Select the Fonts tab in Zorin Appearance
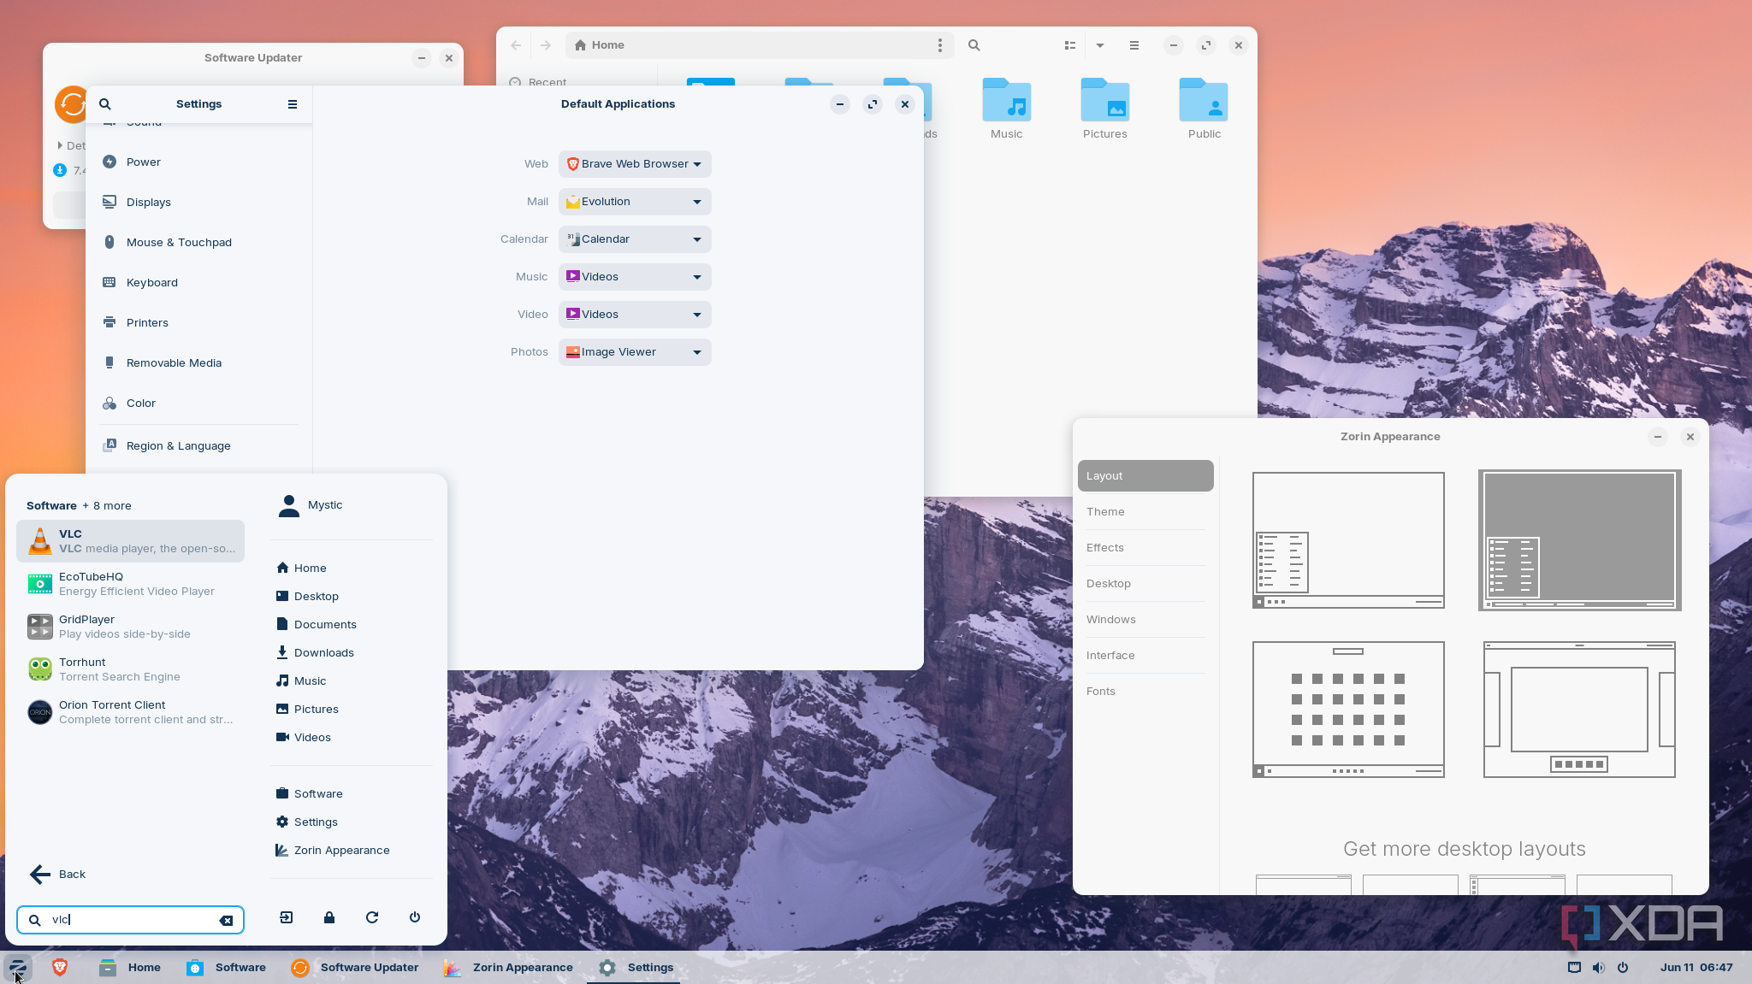This screenshot has height=984, width=1752. pos(1145,692)
